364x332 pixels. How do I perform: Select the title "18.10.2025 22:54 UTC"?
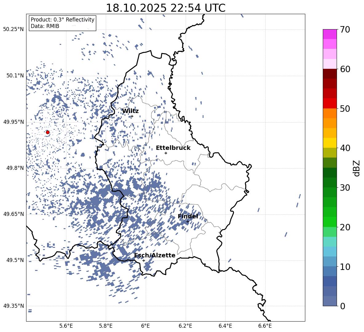[165, 8]
